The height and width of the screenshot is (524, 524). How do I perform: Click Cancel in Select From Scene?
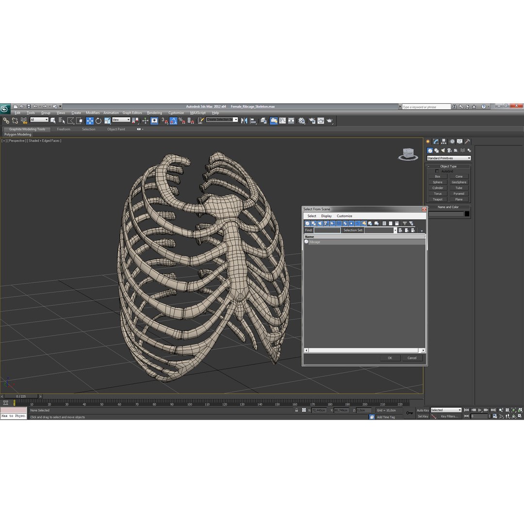click(x=412, y=358)
